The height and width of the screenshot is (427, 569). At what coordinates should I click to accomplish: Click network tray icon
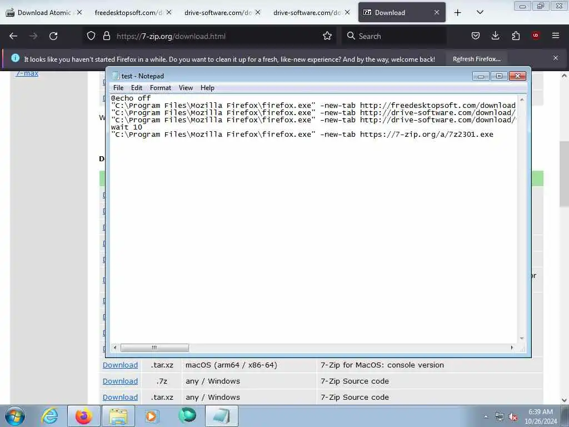point(500,417)
